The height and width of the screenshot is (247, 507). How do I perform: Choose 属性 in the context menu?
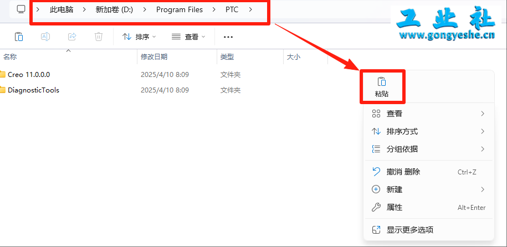(x=429, y=207)
